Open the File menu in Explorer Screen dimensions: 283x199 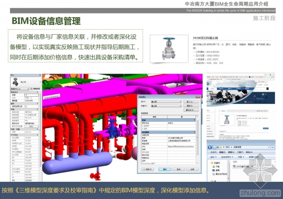tap(213, 152)
